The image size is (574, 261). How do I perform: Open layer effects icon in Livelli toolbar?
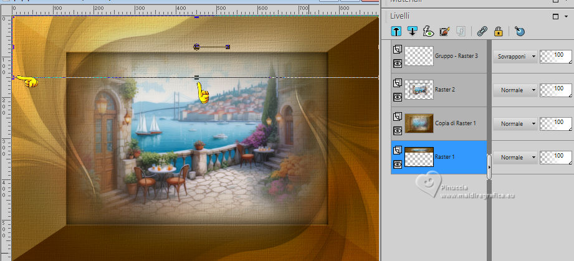428,31
